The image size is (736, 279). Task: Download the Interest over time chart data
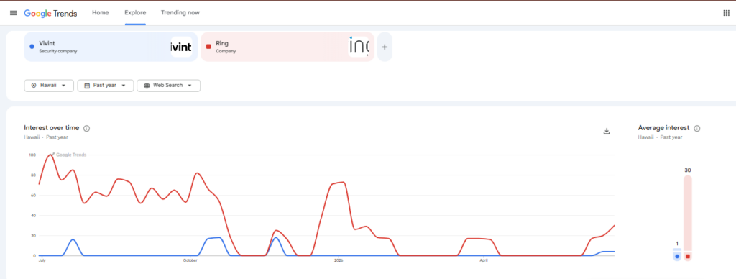coord(607,131)
